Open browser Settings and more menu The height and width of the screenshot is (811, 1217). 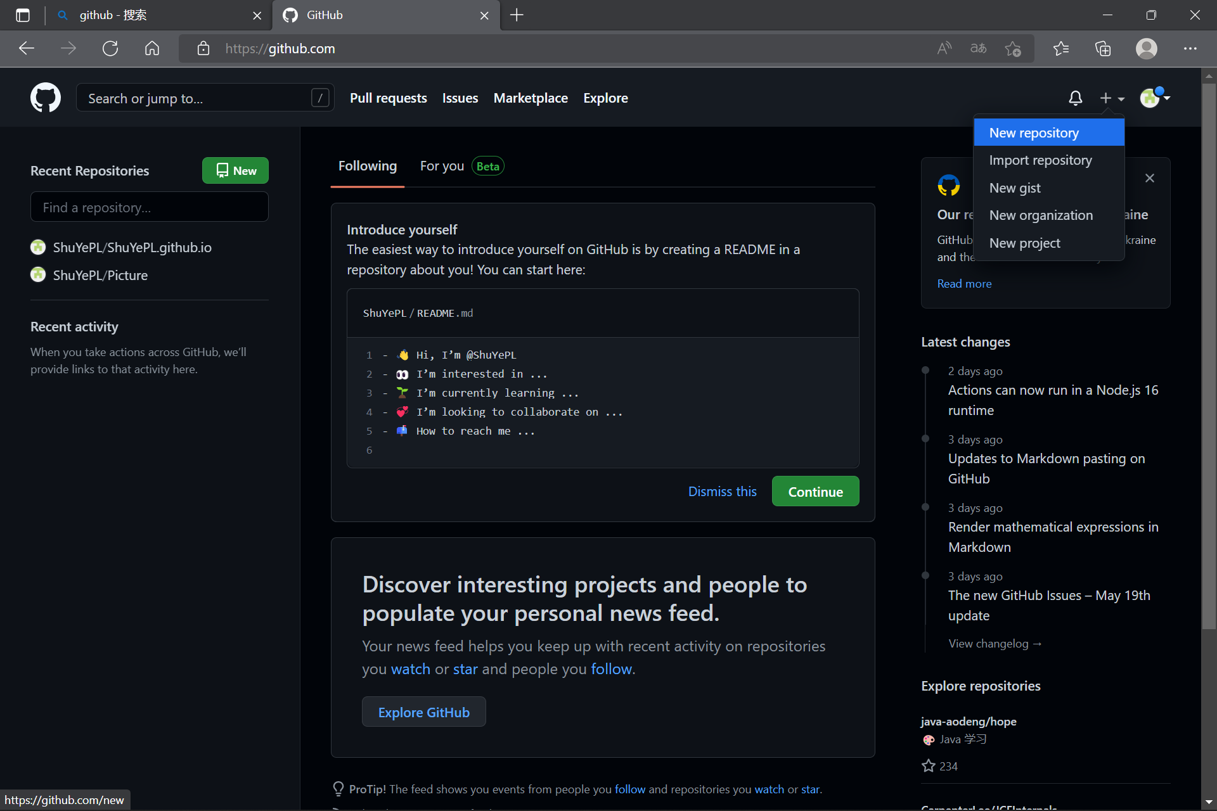[x=1190, y=49]
